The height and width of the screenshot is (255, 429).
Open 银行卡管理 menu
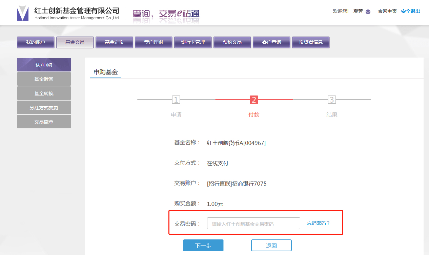(x=193, y=42)
